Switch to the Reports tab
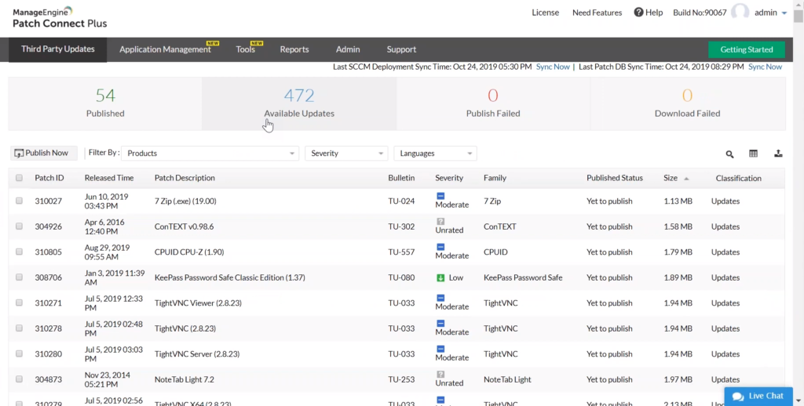 [x=294, y=49]
